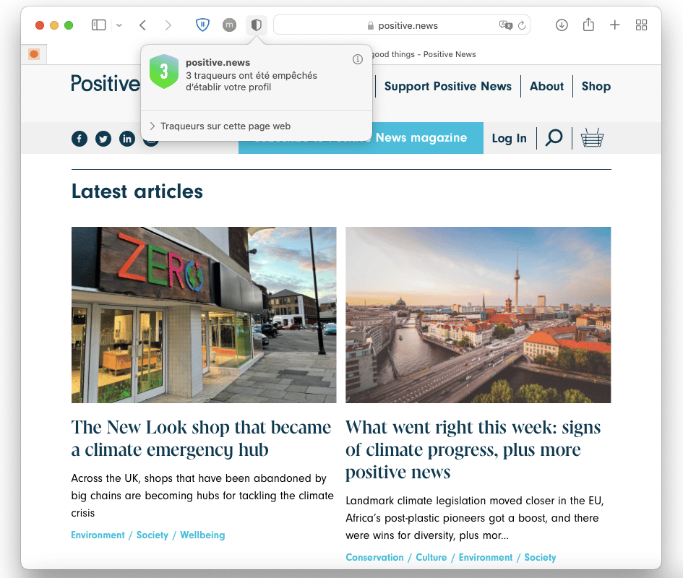Screen dimensions: 683x578
Task: Show downloads
Action: (562, 25)
